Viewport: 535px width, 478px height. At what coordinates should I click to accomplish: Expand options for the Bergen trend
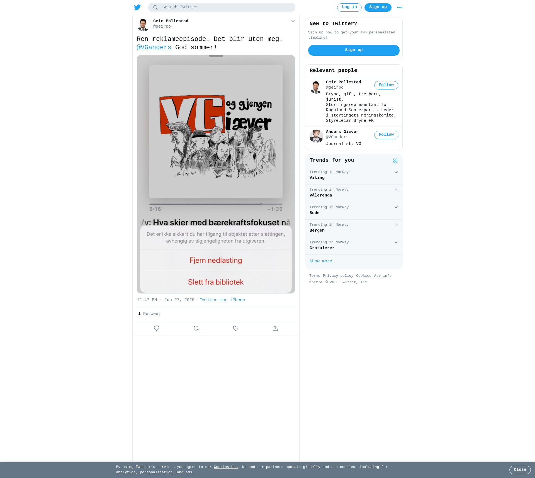tap(396, 225)
